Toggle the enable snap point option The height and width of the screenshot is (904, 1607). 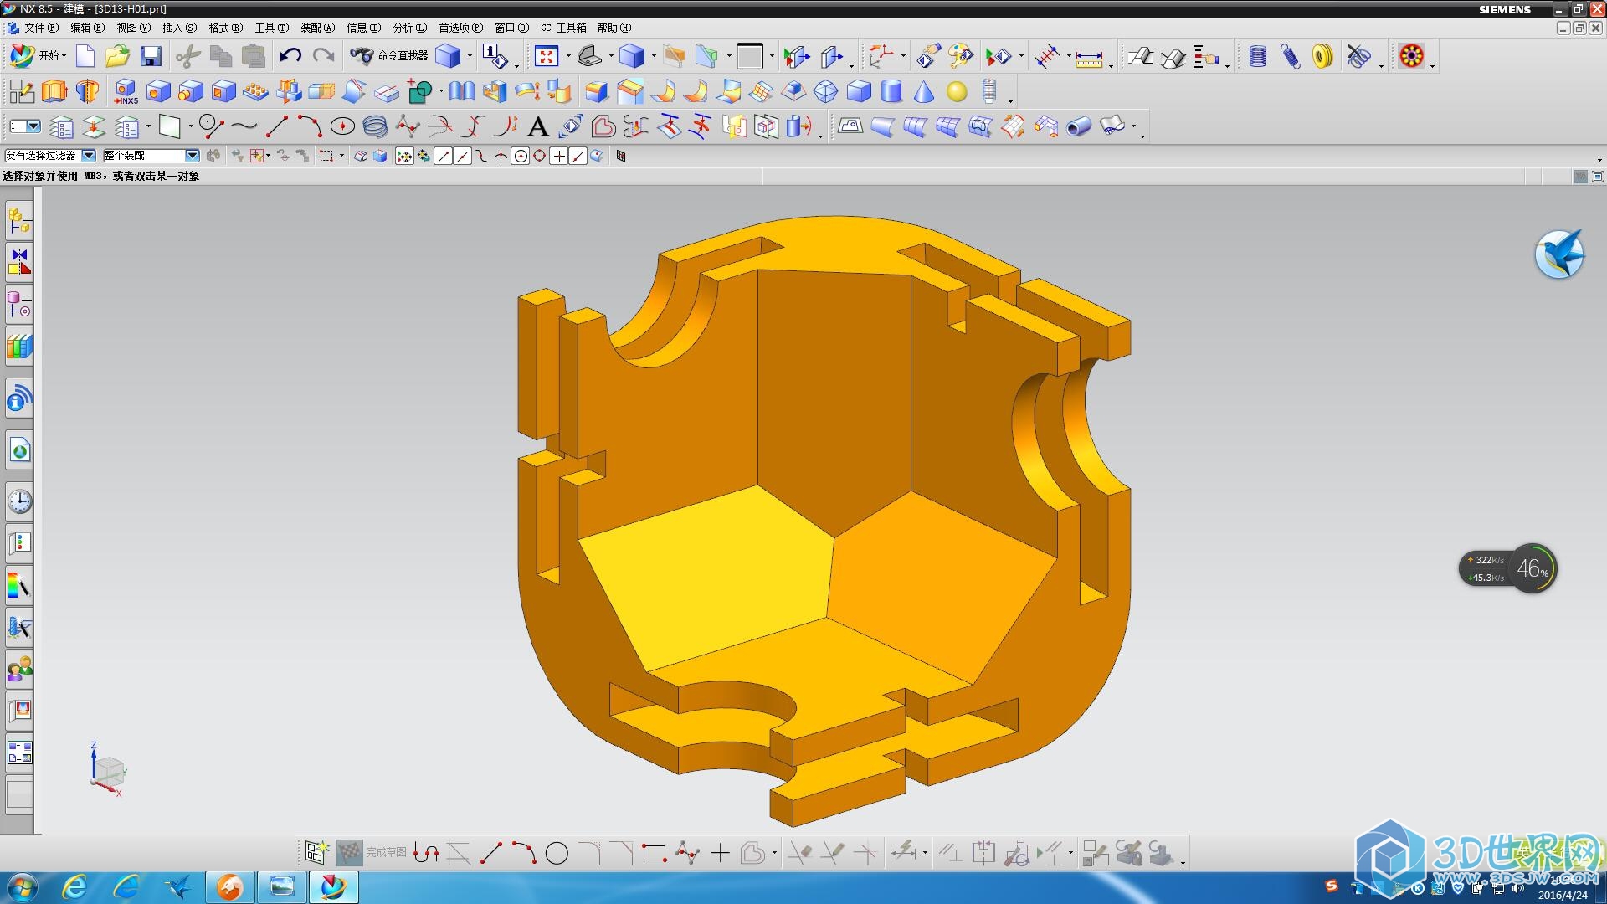pyautogui.click(x=404, y=156)
